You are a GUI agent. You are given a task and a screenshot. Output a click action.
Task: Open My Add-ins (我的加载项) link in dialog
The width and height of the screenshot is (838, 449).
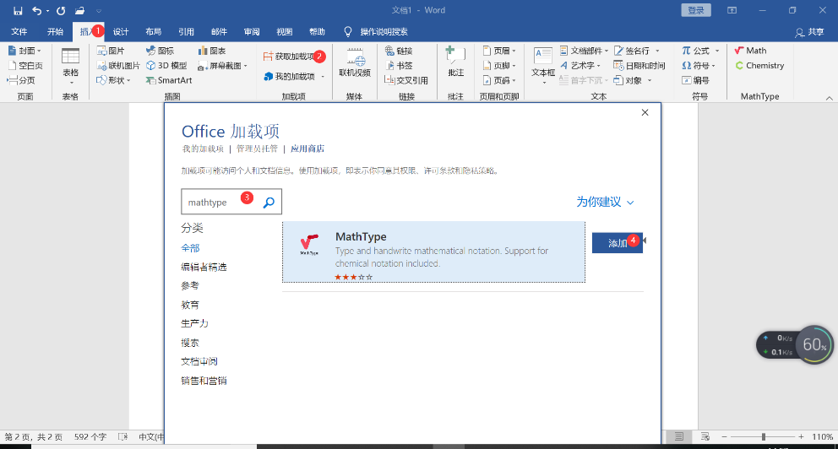coord(203,149)
